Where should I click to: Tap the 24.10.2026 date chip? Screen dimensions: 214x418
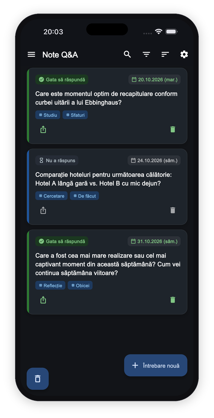tap(154, 160)
